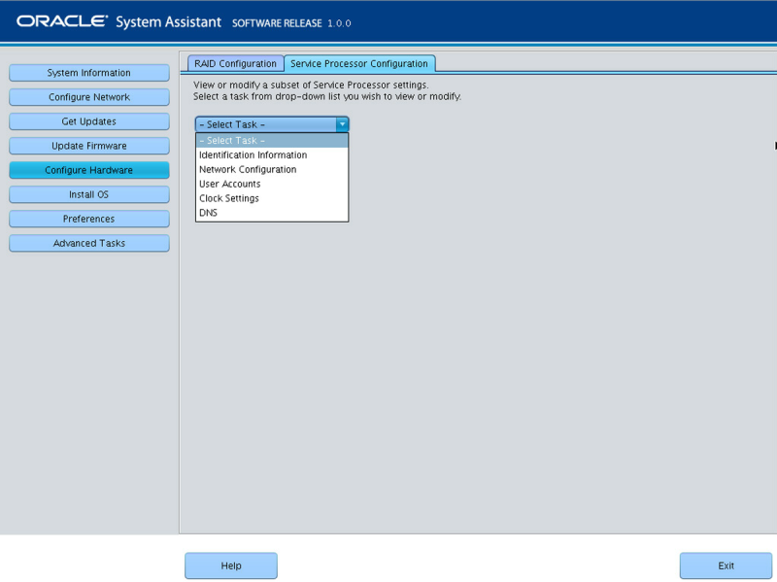This screenshot has height=582, width=777.
Task: Choose Network Configuration from task list
Action: (272, 169)
